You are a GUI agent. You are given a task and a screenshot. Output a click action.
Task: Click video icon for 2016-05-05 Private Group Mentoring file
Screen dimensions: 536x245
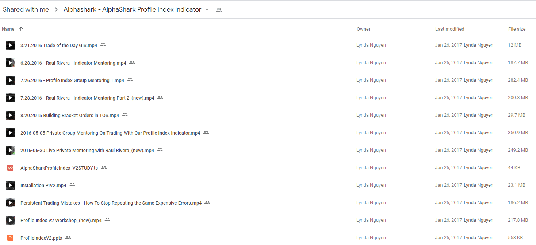point(10,133)
